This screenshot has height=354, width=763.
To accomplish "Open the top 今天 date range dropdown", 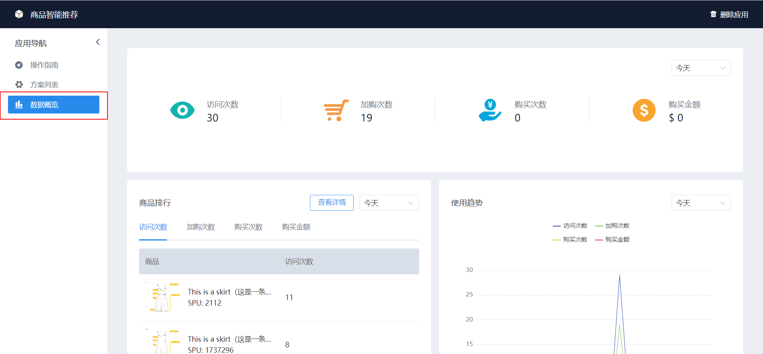I will click(701, 68).
